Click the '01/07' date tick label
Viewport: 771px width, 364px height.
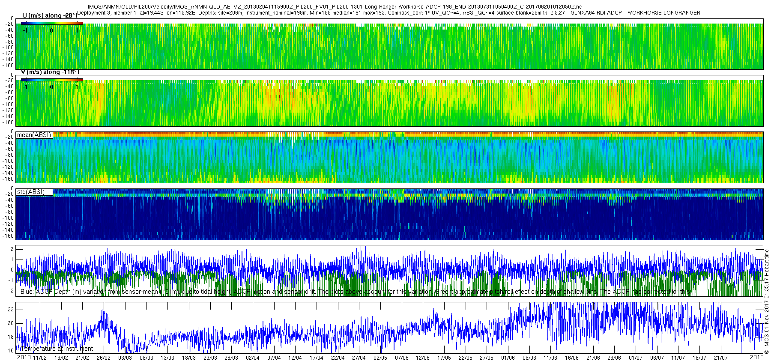tap(636, 358)
